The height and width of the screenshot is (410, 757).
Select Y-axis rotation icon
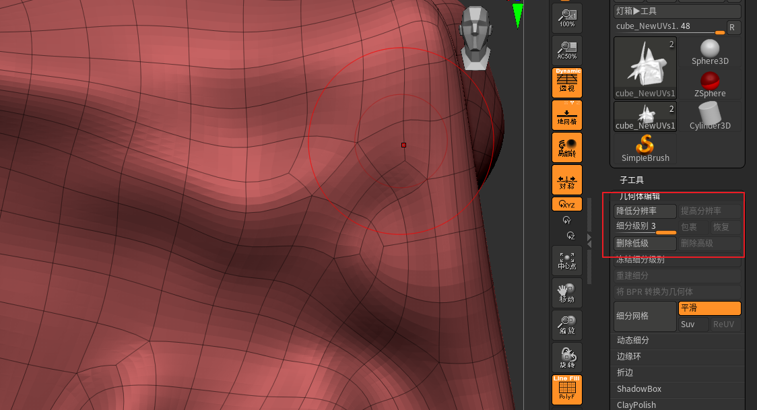tap(567, 220)
